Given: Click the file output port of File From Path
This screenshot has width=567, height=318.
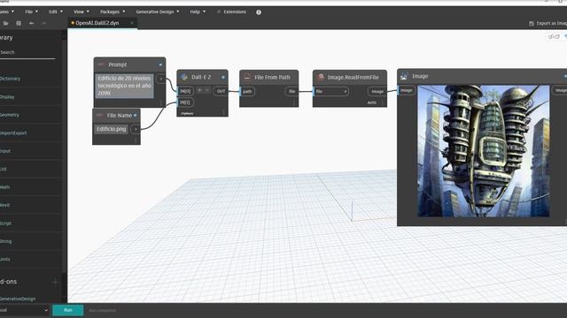Looking at the screenshot, I should click(x=291, y=92).
